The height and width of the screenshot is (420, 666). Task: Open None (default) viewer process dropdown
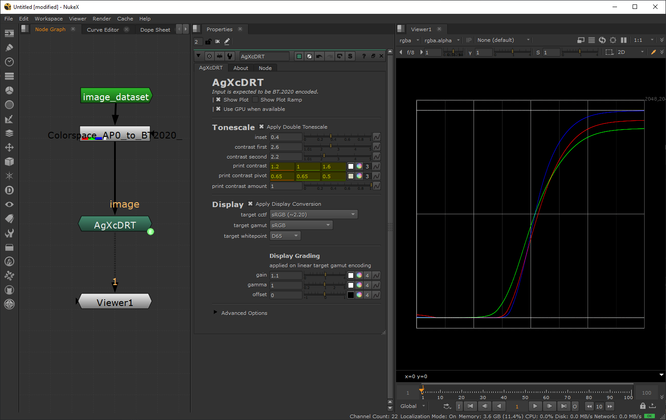tap(503, 40)
